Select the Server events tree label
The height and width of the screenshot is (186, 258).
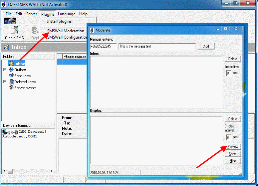click(25, 88)
